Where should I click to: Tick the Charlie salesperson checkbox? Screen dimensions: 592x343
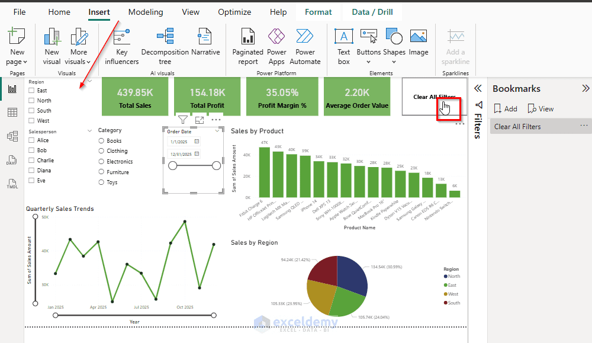coord(32,161)
